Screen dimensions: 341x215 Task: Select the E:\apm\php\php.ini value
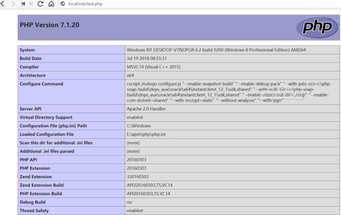[x=146, y=134]
